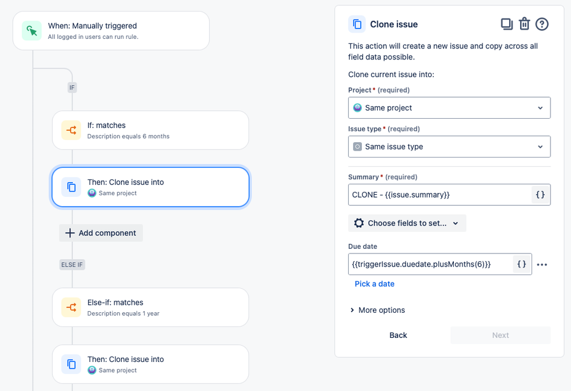Click the Back button
This screenshot has width=571, height=391.
coord(398,335)
